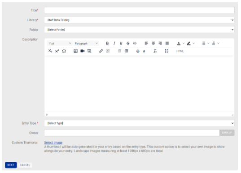The image size is (241, 173).
Task: Click the Cancel button
Action: 25,165
